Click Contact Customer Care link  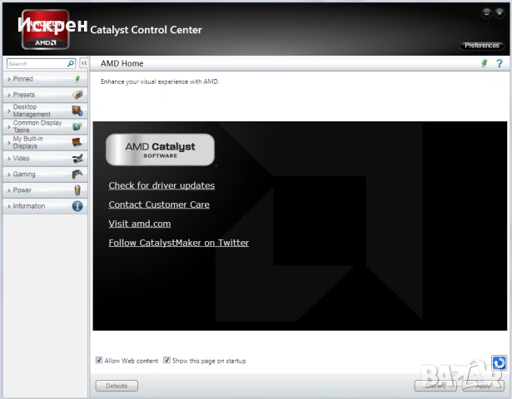click(x=159, y=204)
